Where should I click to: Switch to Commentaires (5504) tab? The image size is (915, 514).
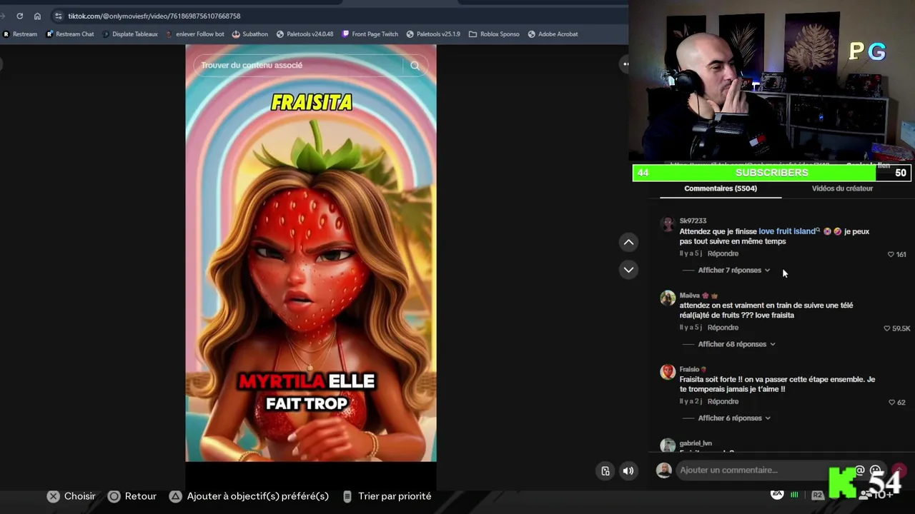(721, 188)
